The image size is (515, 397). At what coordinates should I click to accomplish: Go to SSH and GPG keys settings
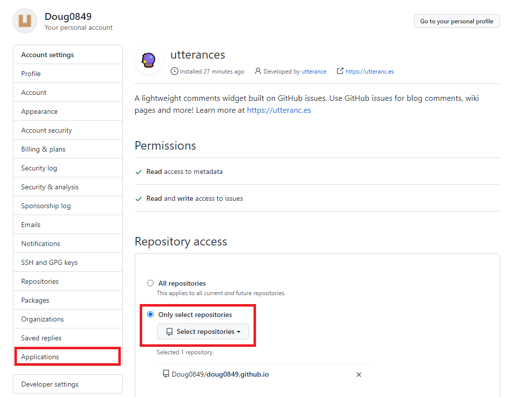point(49,262)
